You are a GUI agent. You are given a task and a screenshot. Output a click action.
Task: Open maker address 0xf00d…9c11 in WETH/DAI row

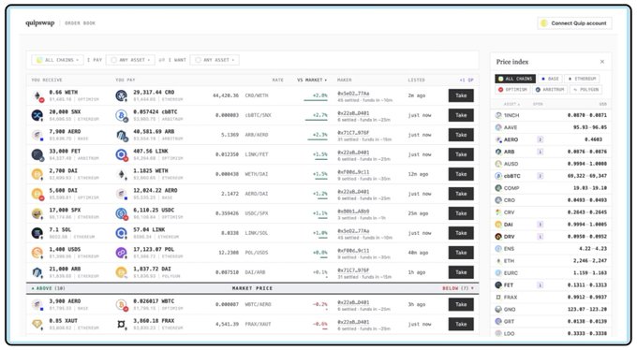tap(353, 172)
